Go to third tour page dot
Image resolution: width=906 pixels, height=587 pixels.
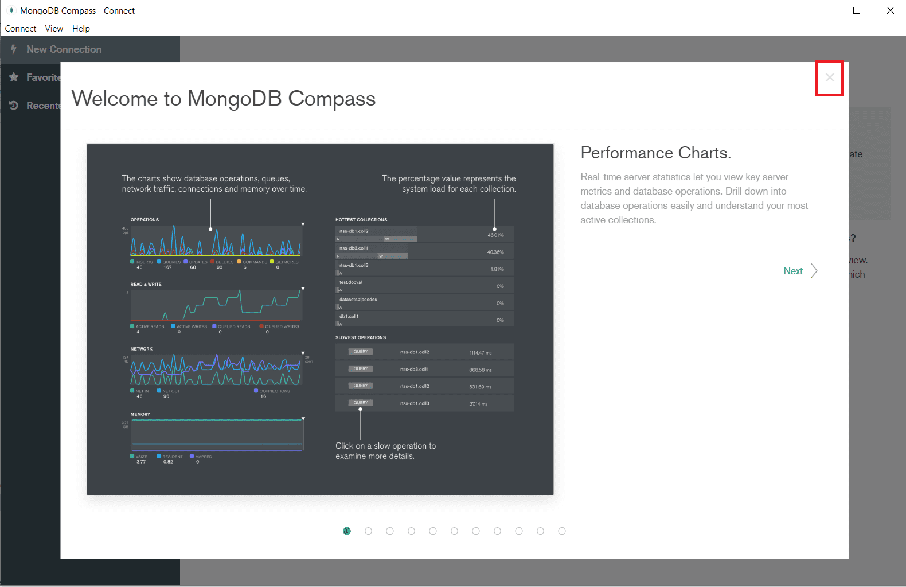390,531
